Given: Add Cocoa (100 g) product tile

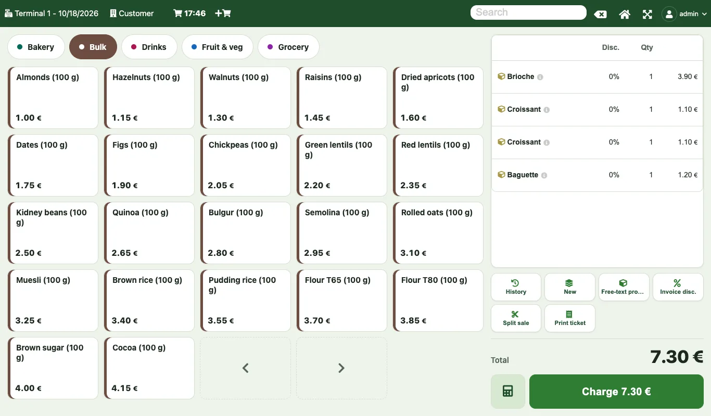Looking at the screenshot, I should [149, 368].
